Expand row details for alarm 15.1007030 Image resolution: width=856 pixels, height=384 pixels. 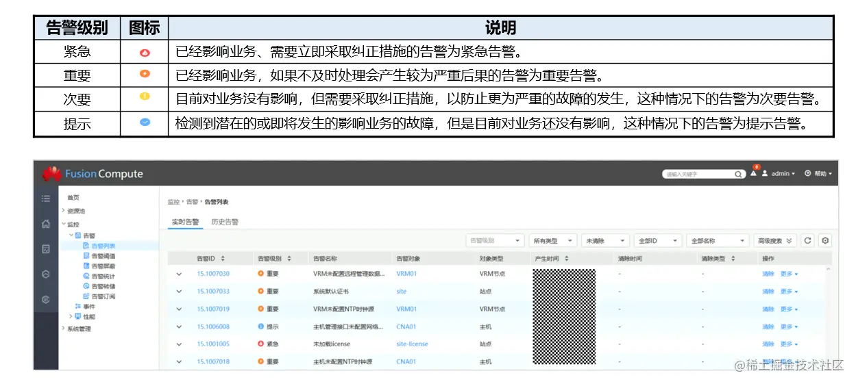point(180,274)
